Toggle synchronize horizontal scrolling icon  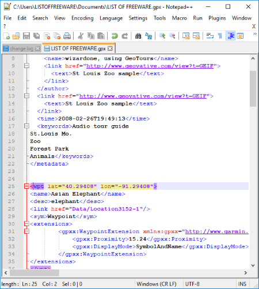pyautogui.click(x=196, y=36)
